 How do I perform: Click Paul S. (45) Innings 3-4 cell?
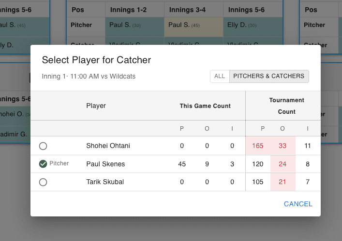tap(193, 25)
